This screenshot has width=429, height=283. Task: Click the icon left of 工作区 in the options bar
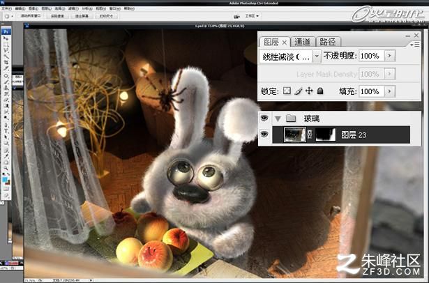(237, 16)
